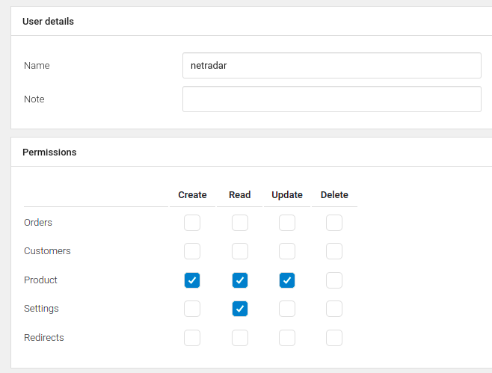Click the Product row label

pyautogui.click(x=40, y=280)
